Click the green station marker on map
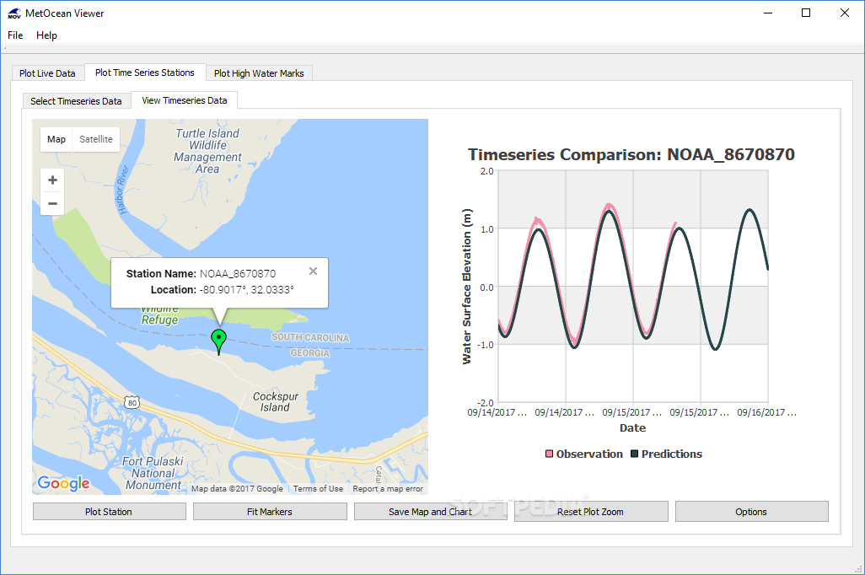Image resolution: width=865 pixels, height=575 pixels. (219, 341)
